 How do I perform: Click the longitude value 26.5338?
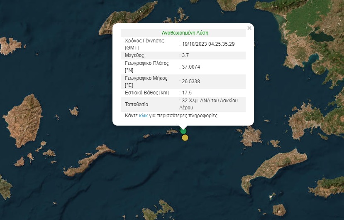[x=191, y=82]
